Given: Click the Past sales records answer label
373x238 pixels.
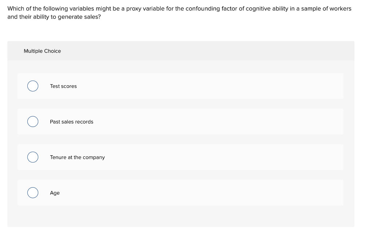Looking at the screenshot, I should pyautogui.click(x=71, y=122).
